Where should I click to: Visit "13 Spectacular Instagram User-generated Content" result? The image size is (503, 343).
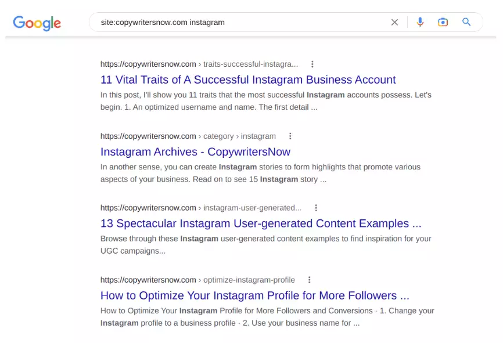261,223
